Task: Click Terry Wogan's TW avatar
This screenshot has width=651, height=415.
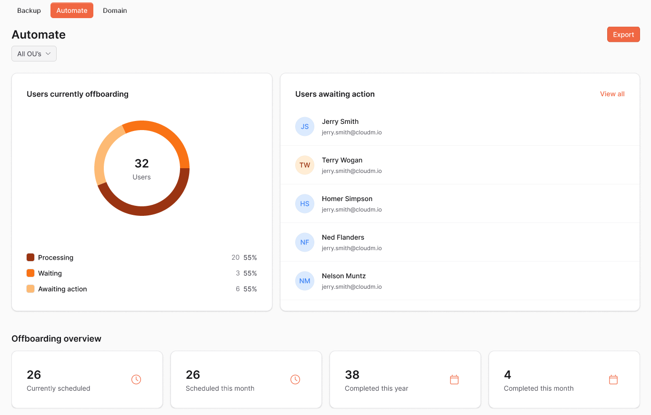Action: coord(305,165)
